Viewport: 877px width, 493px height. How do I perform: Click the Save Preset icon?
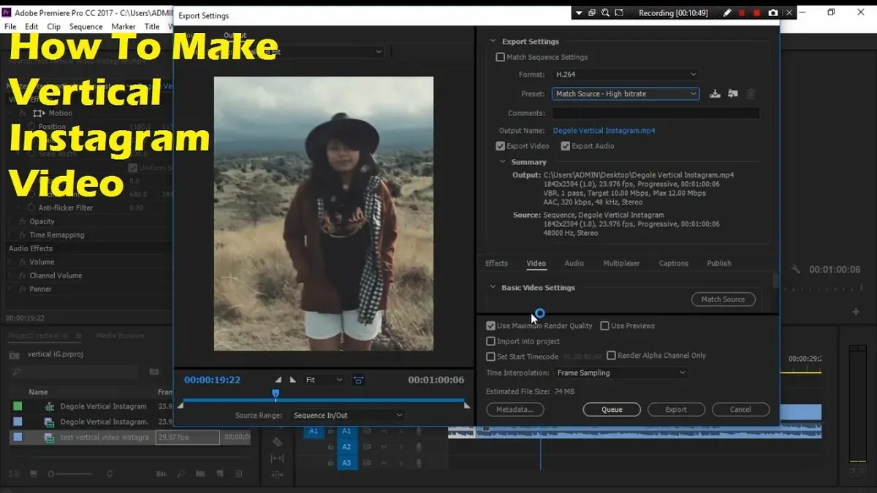[715, 93]
